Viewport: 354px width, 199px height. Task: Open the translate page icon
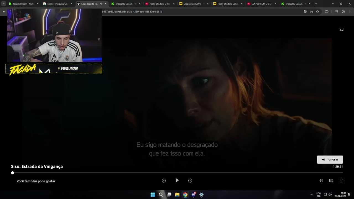(x=306, y=12)
